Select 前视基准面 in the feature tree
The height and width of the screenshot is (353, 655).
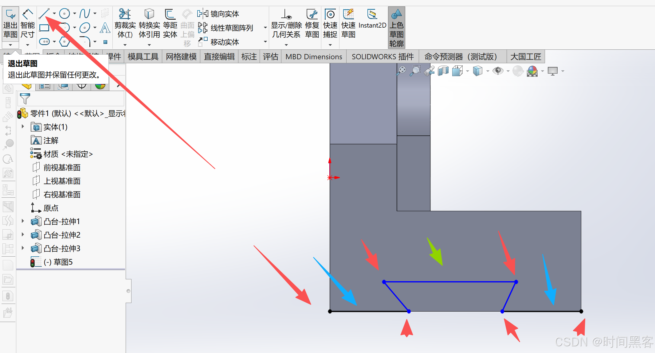tap(61, 168)
